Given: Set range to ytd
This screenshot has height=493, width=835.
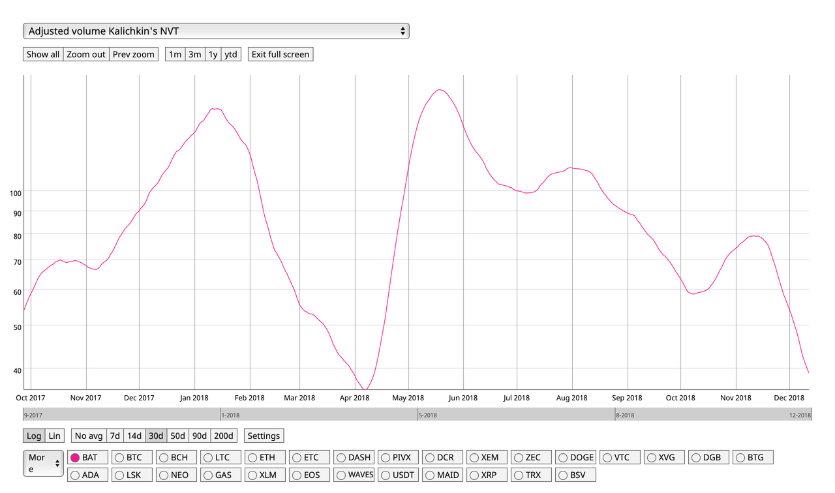Looking at the screenshot, I should pyautogui.click(x=231, y=54).
